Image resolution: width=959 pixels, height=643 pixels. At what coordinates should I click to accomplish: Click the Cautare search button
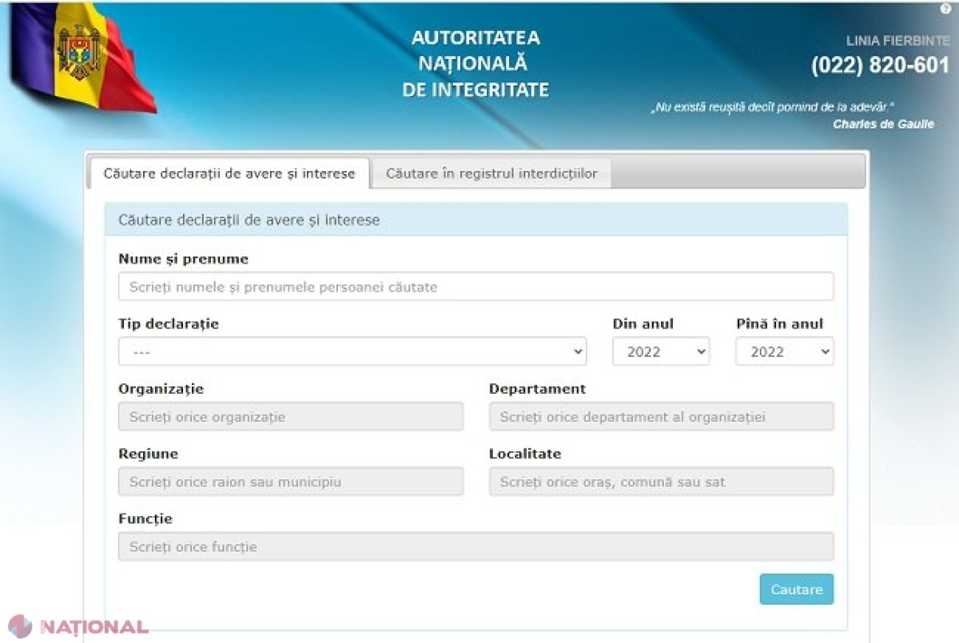tap(797, 589)
